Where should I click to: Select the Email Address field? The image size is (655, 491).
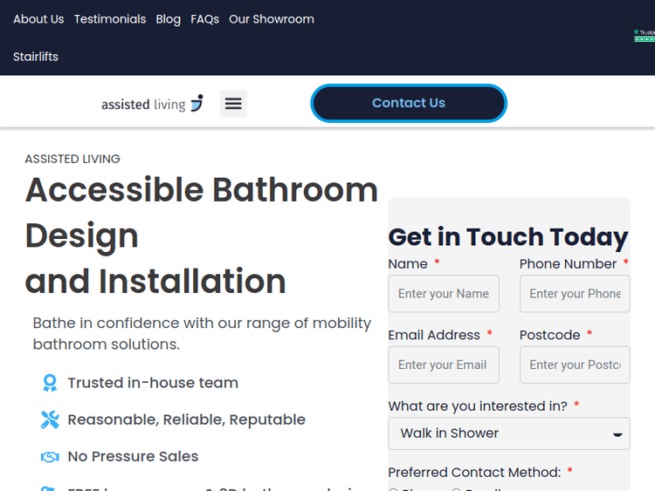444,365
